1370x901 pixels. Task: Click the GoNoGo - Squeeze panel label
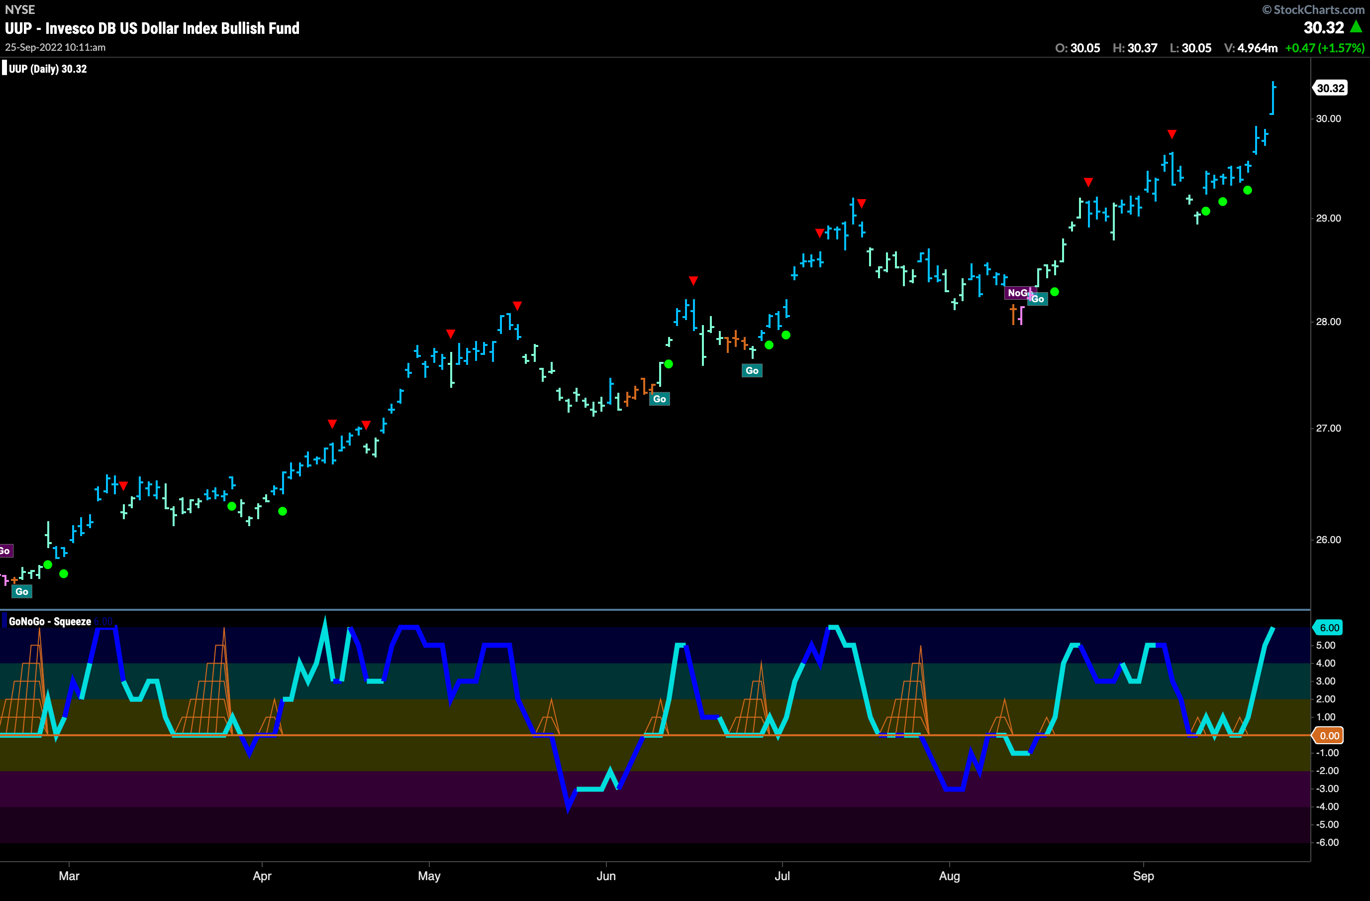(50, 621)
